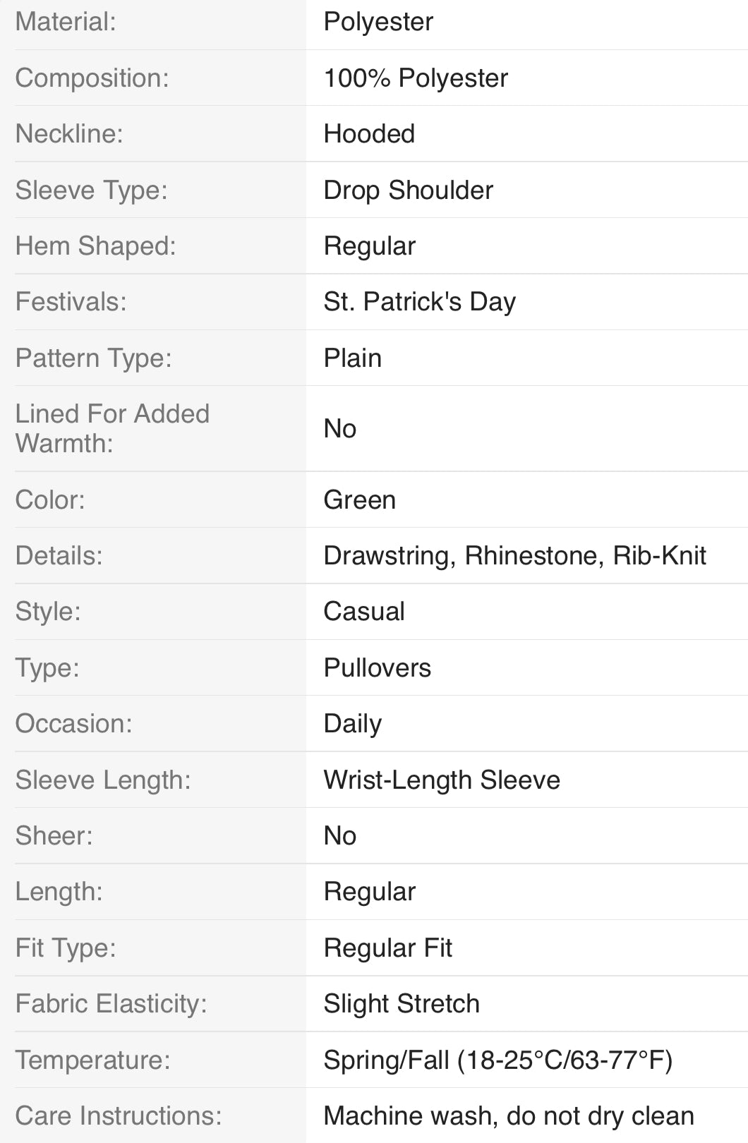Click the 'Plain' pattern type value
Viewport: 748px width, 1143px height.
tap(352, 358)
